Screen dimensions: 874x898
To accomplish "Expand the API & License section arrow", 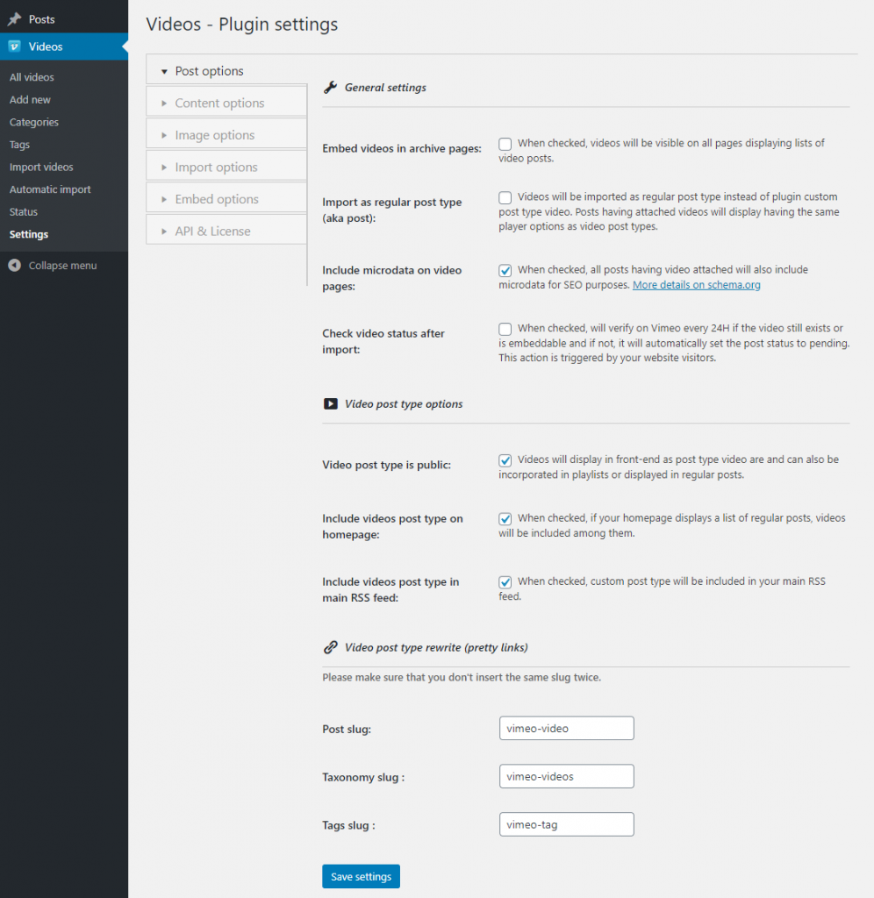I will [164, 232].
